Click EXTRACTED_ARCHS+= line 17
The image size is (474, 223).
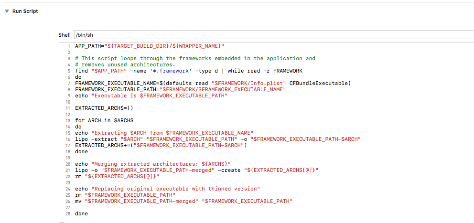point(161,145)
